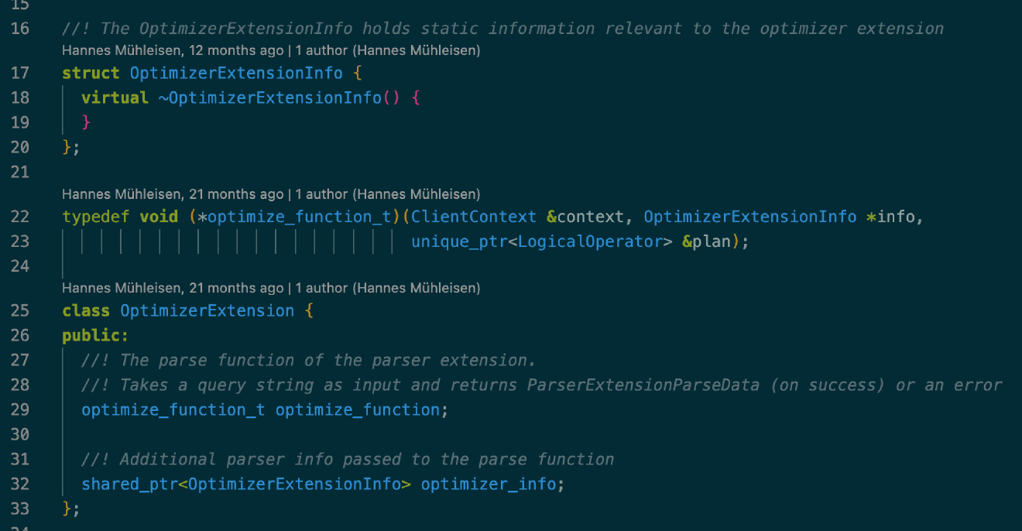Select line number 22 in gutter
Image resolution: width=1022 pixels, height=531 pixels.
pyautogui.click(x=19, y=217)
